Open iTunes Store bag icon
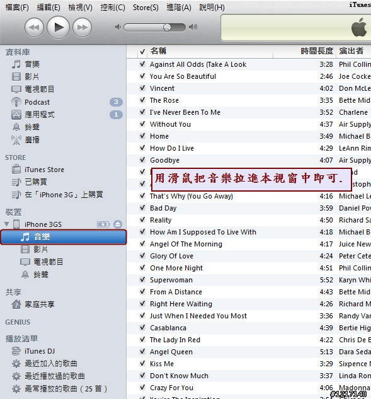Screen dimensions: 371x399 pyautogui.click(x=16, y=169)
